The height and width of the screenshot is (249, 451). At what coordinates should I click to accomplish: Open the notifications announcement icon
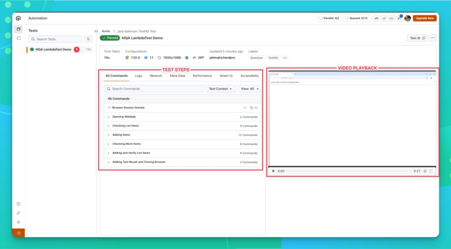click(399, 18)
